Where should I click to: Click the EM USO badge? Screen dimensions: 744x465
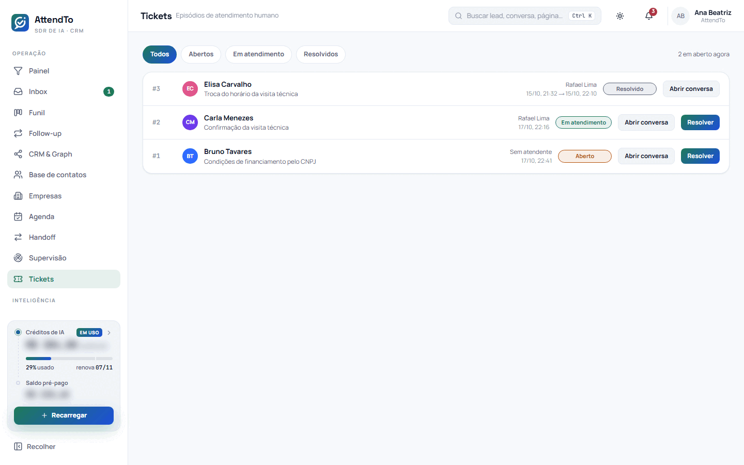89,333
